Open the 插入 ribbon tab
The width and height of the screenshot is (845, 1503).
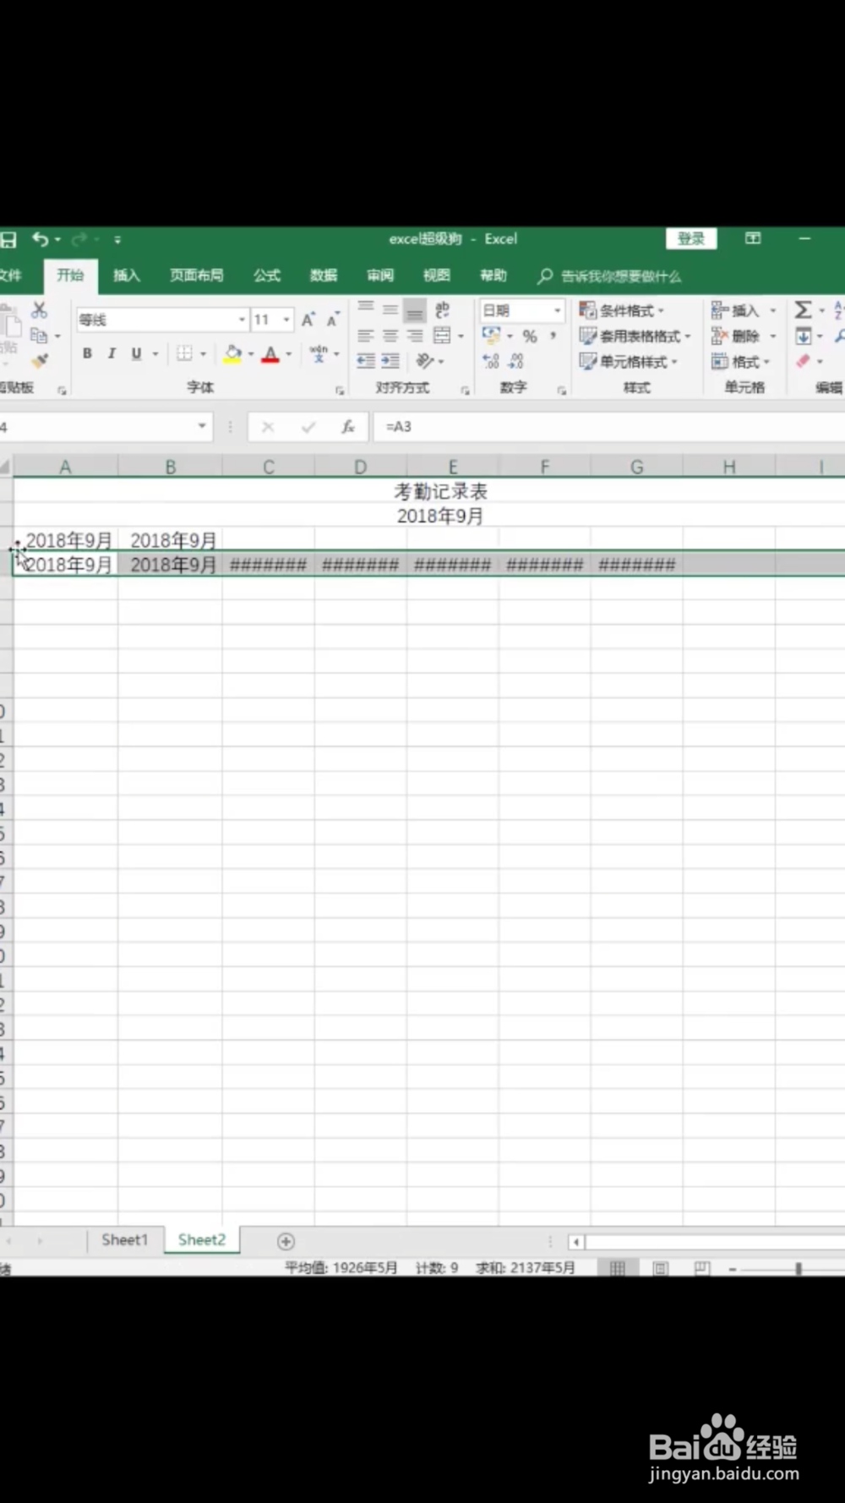[127, 276]
